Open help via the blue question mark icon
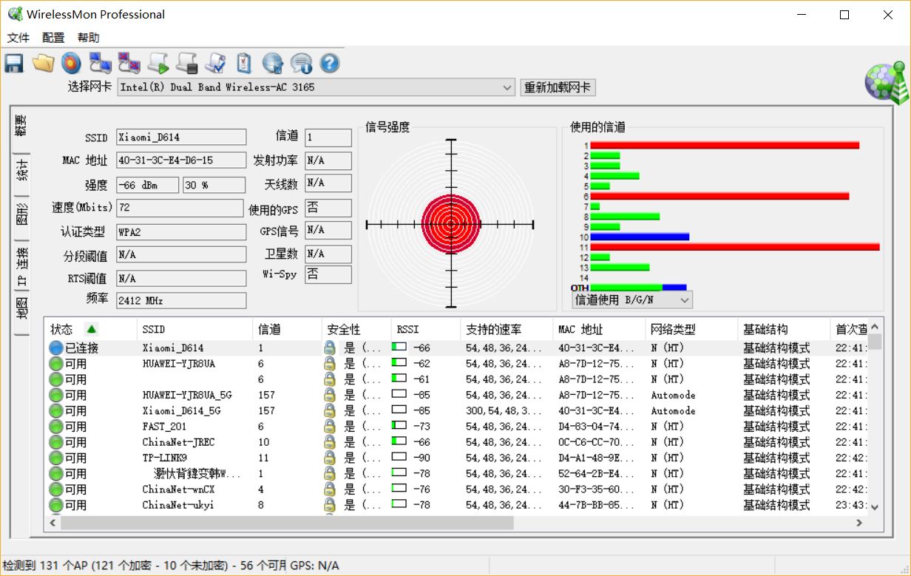Image resolution: width=911 pixels, height=576 pixels. point(330,64)
